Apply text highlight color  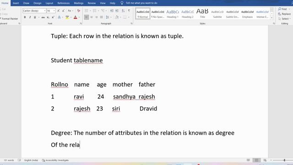coord(67,17)
